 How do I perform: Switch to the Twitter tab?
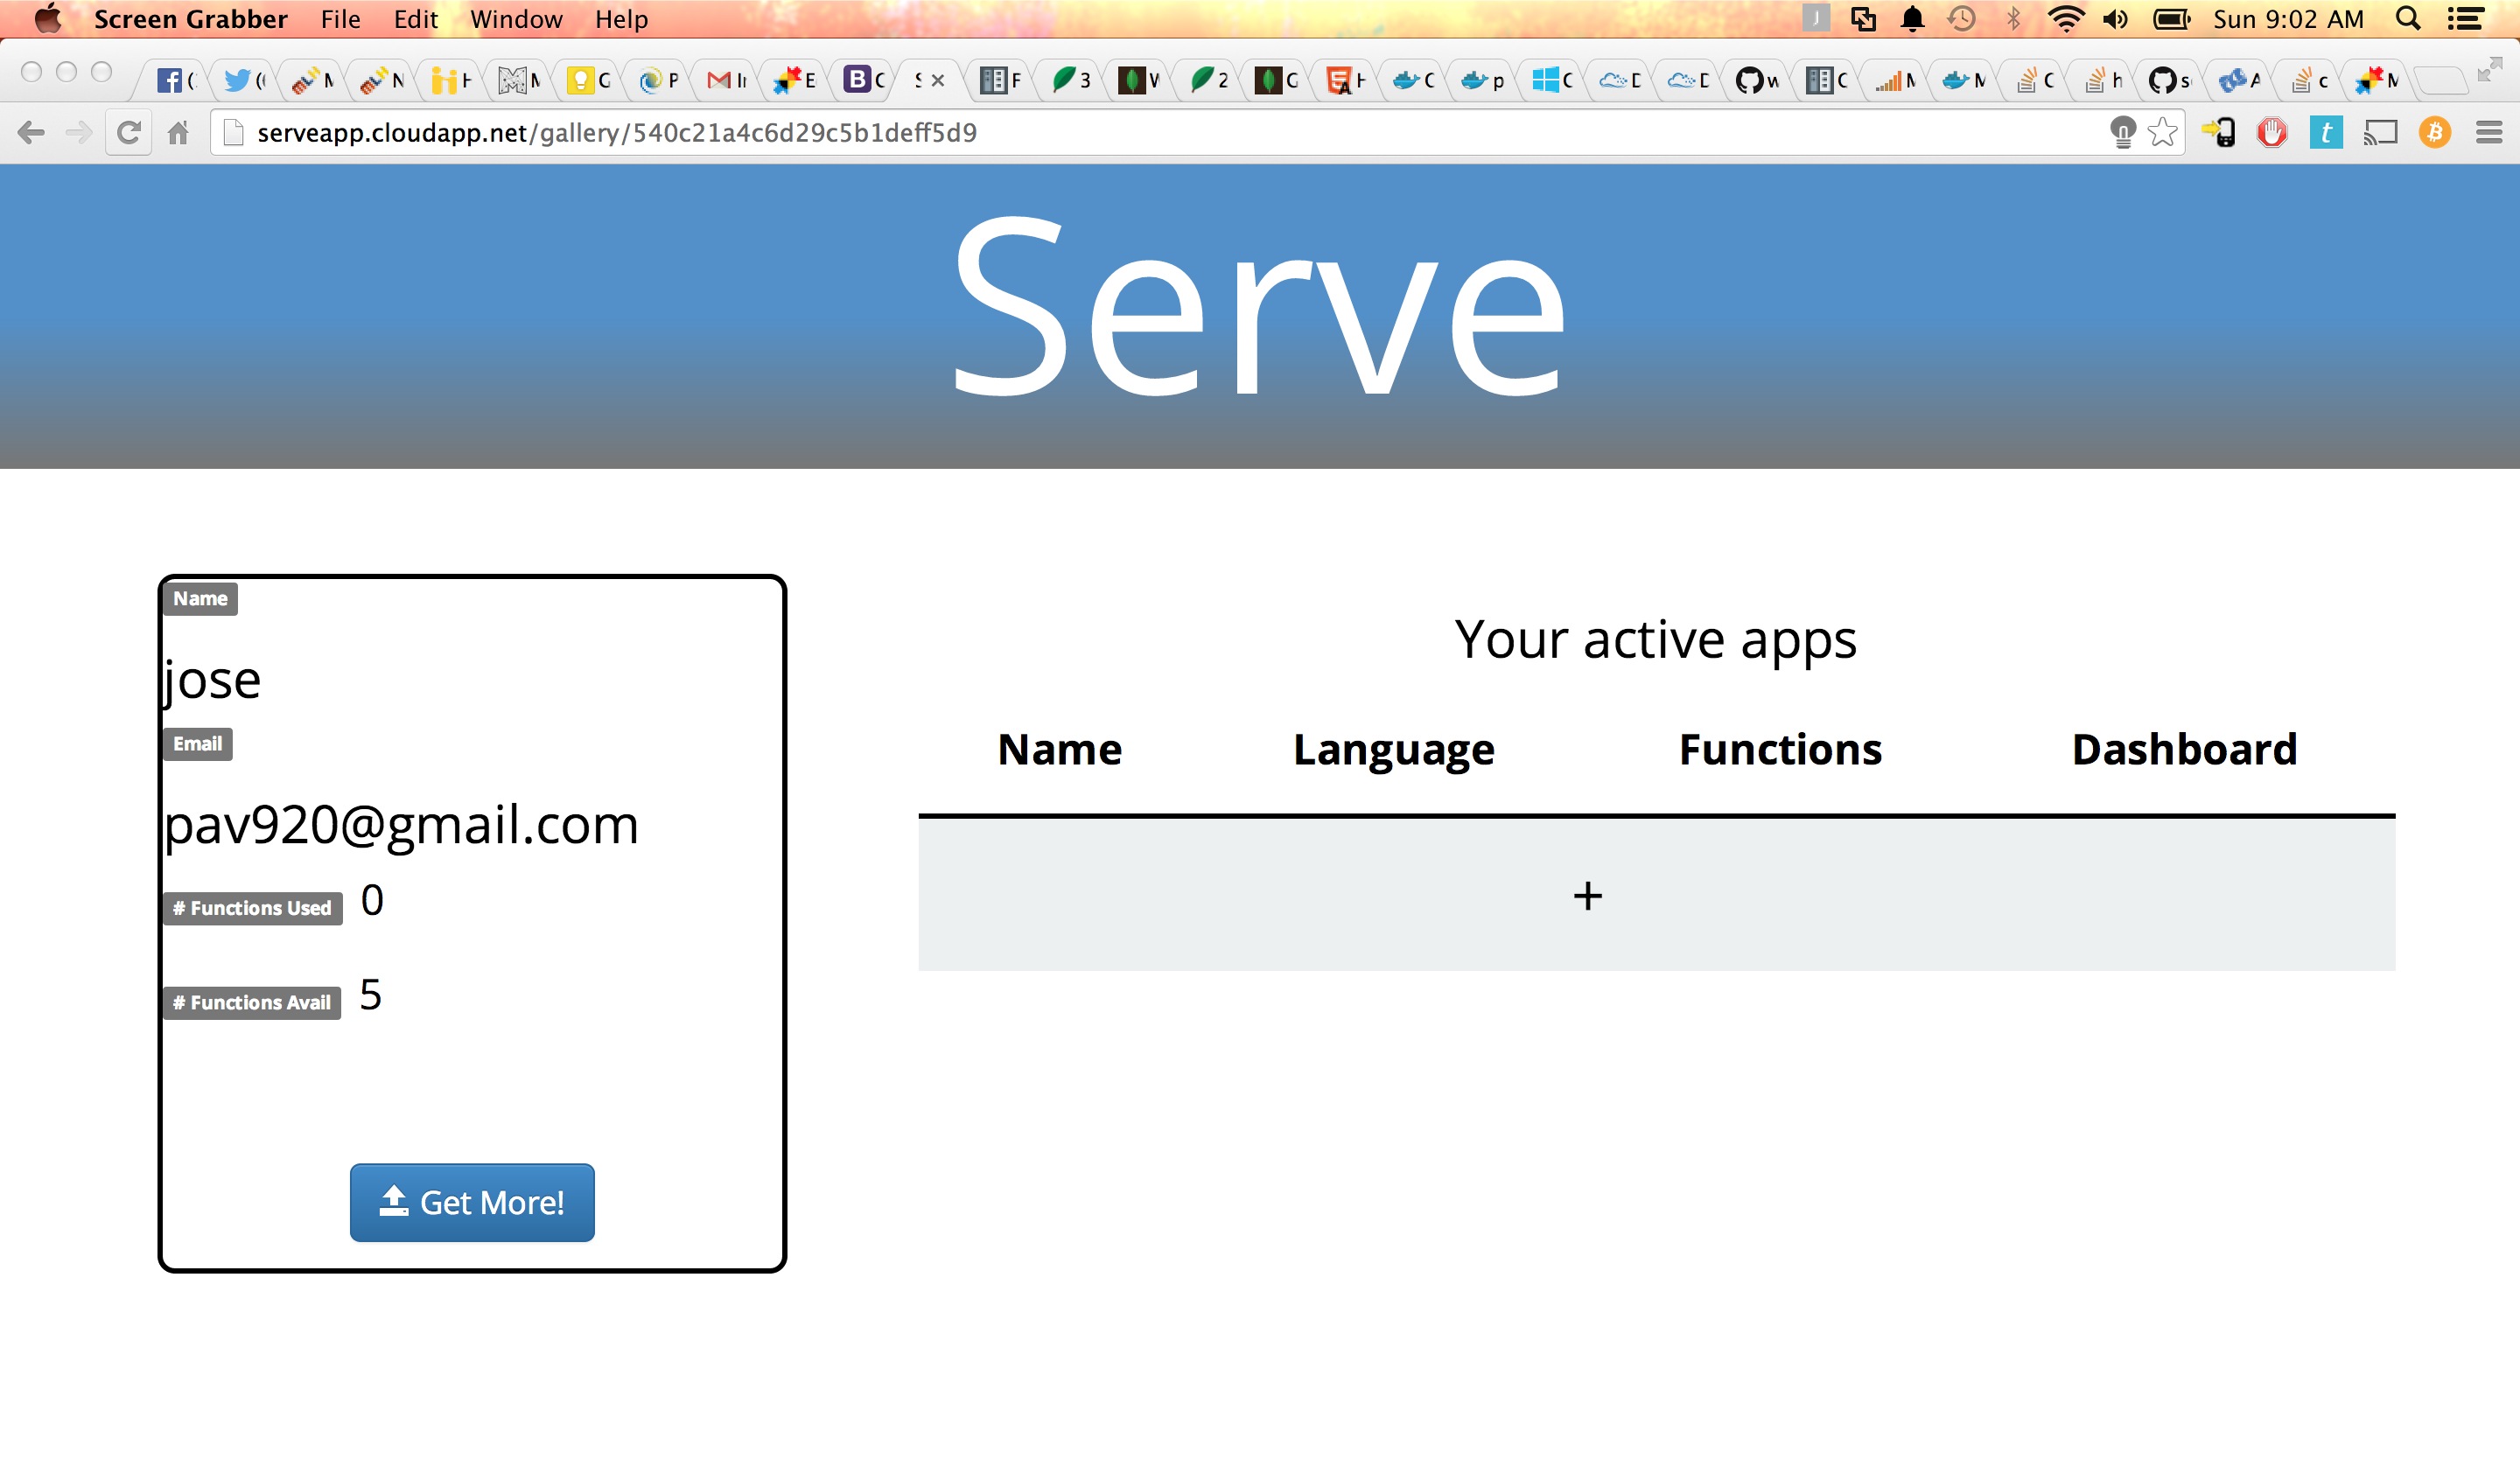pos(243,80)
